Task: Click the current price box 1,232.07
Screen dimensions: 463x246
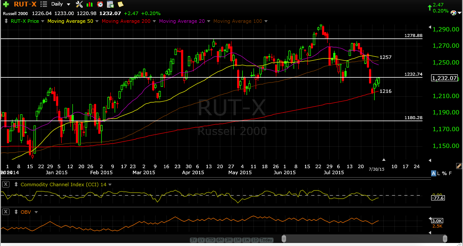Action: 445,78
